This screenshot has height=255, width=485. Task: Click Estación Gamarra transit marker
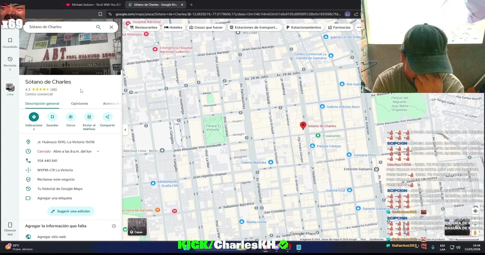(376, 169)
